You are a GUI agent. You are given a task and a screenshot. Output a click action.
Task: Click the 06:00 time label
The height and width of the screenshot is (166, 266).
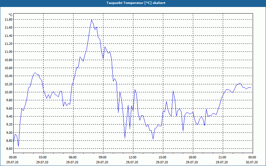point(73,157)
